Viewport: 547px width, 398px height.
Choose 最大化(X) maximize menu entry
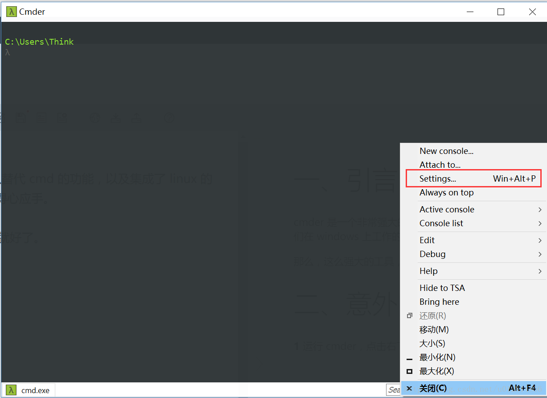tap(473, 371)
